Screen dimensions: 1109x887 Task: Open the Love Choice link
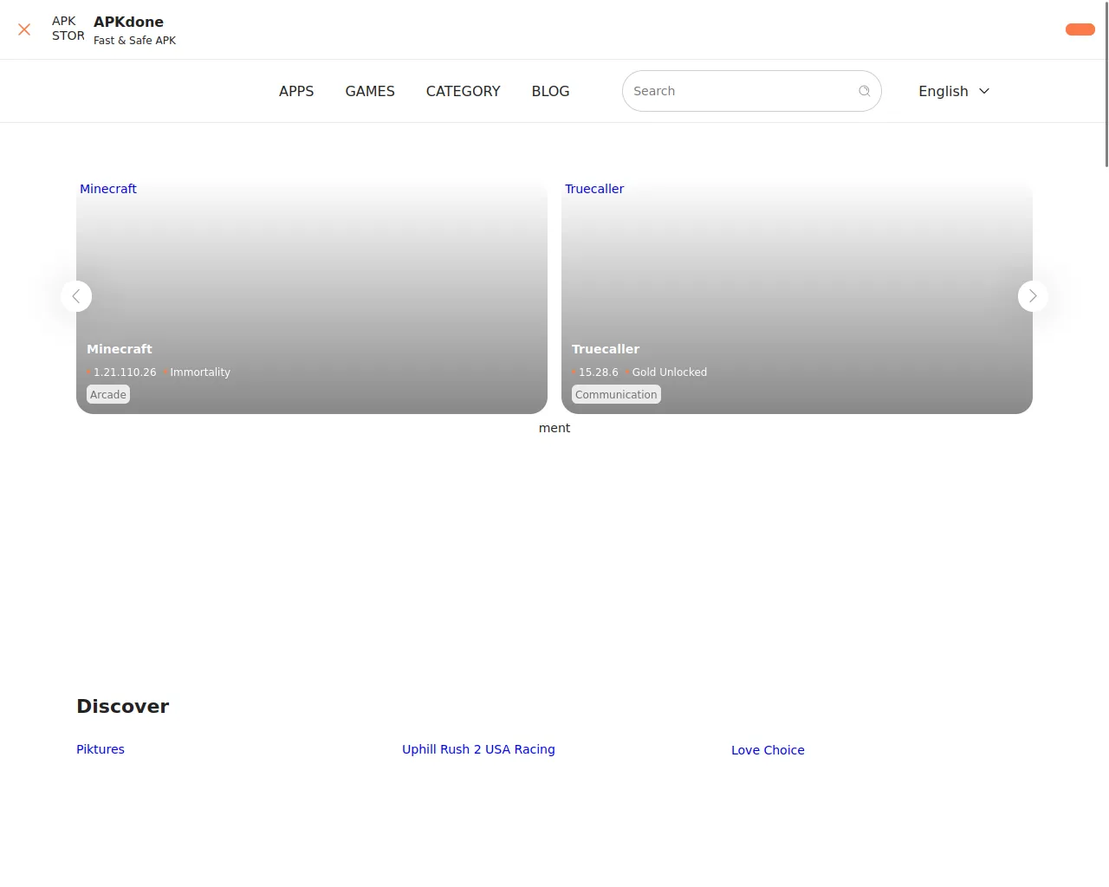tap(768, 750)
